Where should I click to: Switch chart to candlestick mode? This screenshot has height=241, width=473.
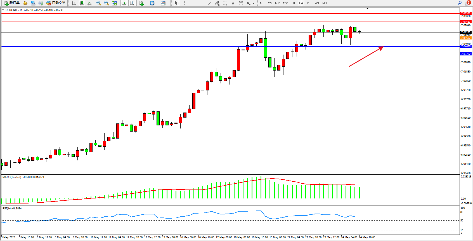(82, 3)
